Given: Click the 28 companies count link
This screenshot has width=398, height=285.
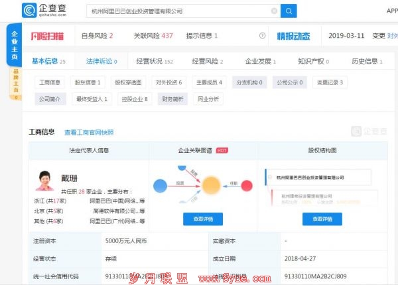Looking at the screenshot, I should [82, 191].
